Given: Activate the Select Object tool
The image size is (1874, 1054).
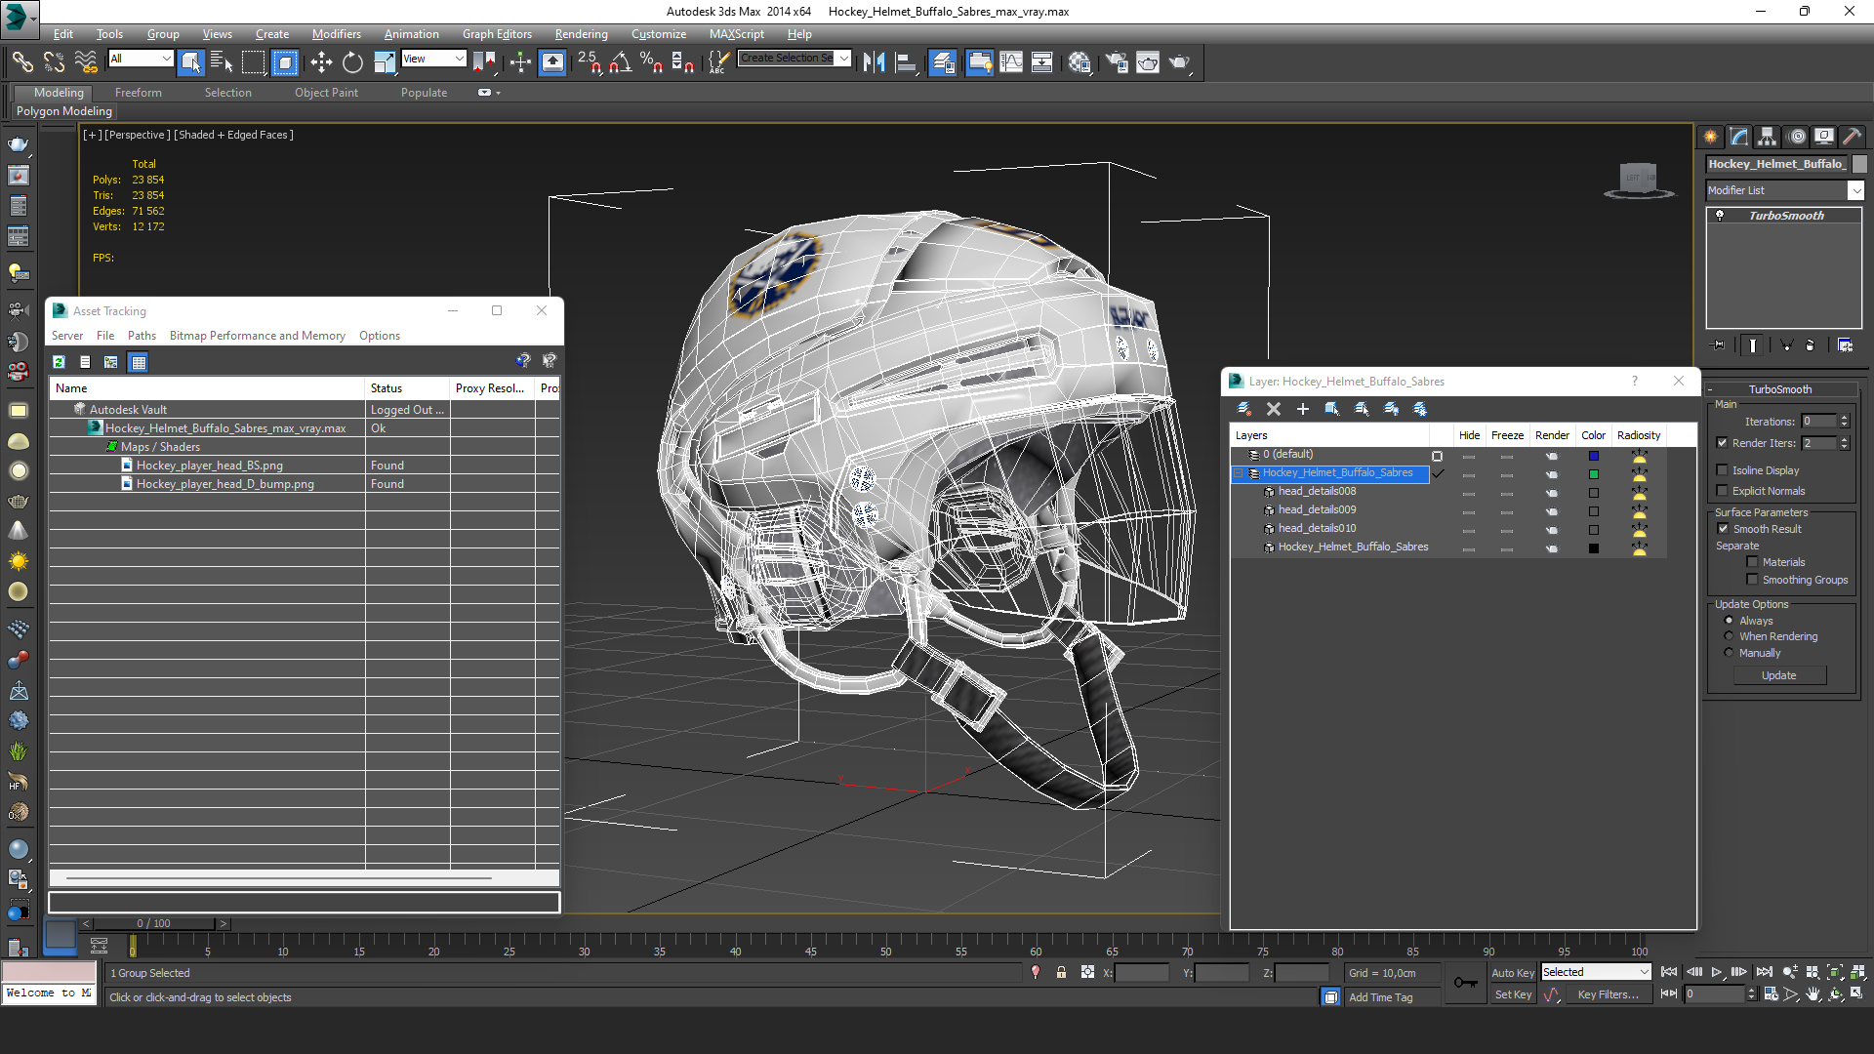Looking at the screenshot, I should point(190,62).
